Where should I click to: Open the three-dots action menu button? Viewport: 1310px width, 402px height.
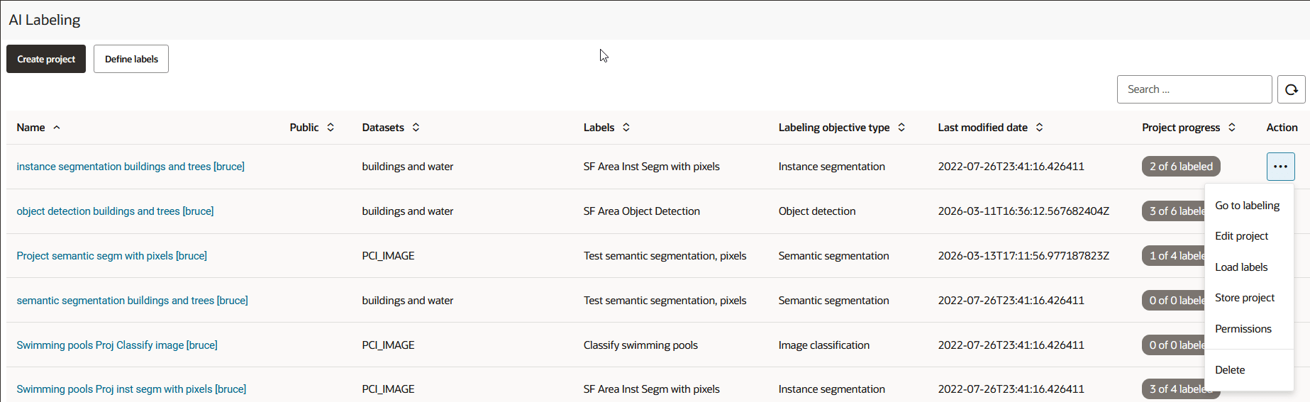[x=1280, y=167]
